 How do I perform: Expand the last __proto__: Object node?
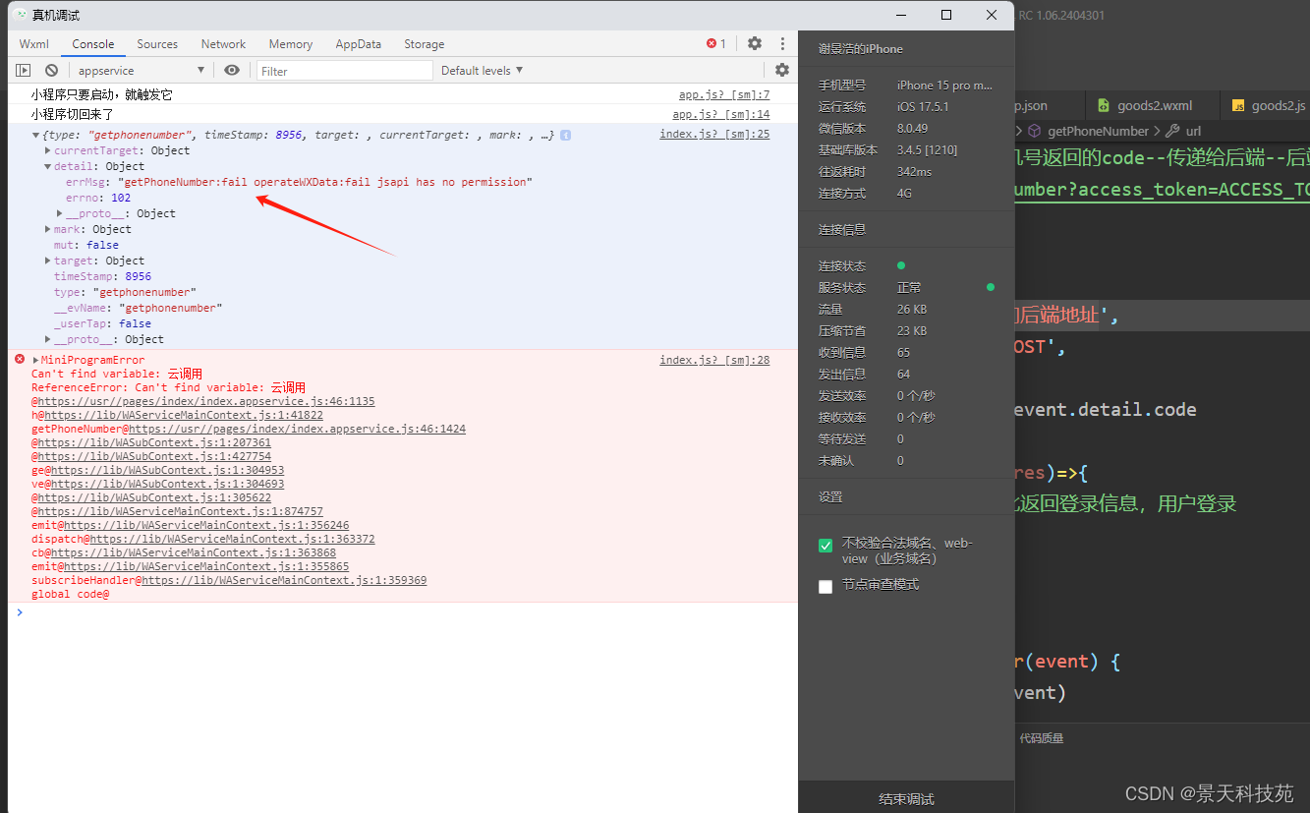click(x=48, y=339)
